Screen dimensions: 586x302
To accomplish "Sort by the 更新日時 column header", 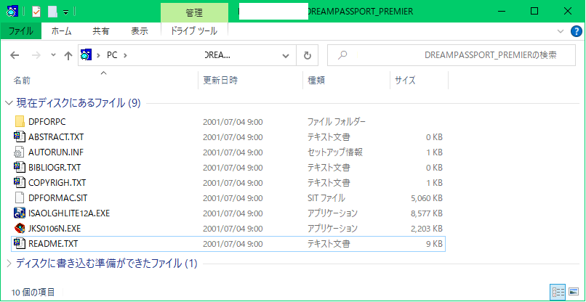I will point(220,81).
